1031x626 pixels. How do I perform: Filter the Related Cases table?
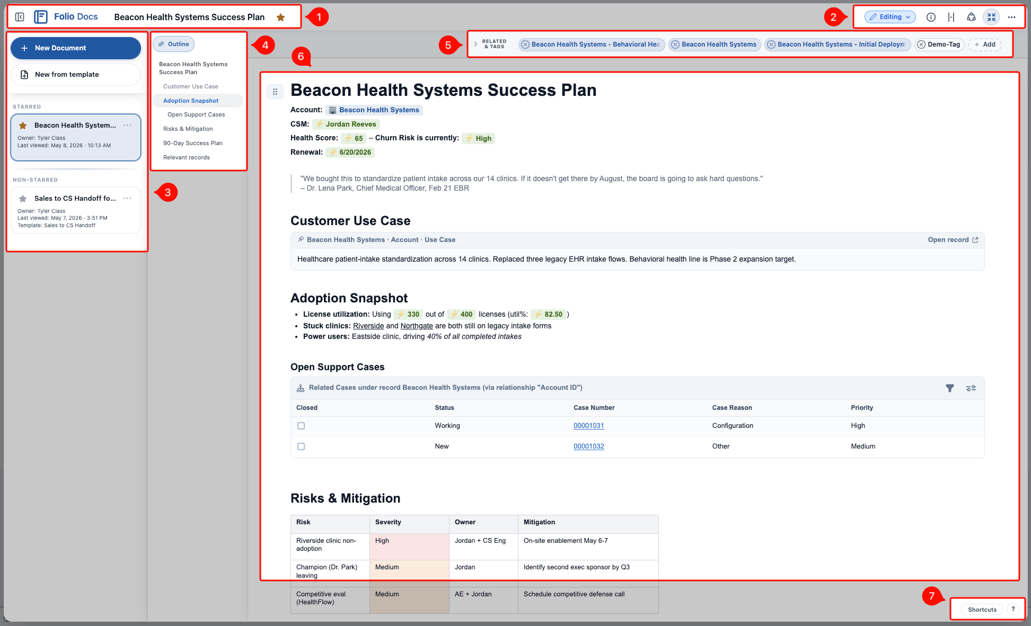click(950, 388)
